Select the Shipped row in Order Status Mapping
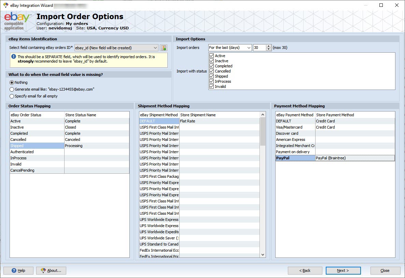405x278 pixels. (37, 146)
